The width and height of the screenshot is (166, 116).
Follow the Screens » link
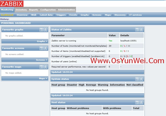pos(41,60)
